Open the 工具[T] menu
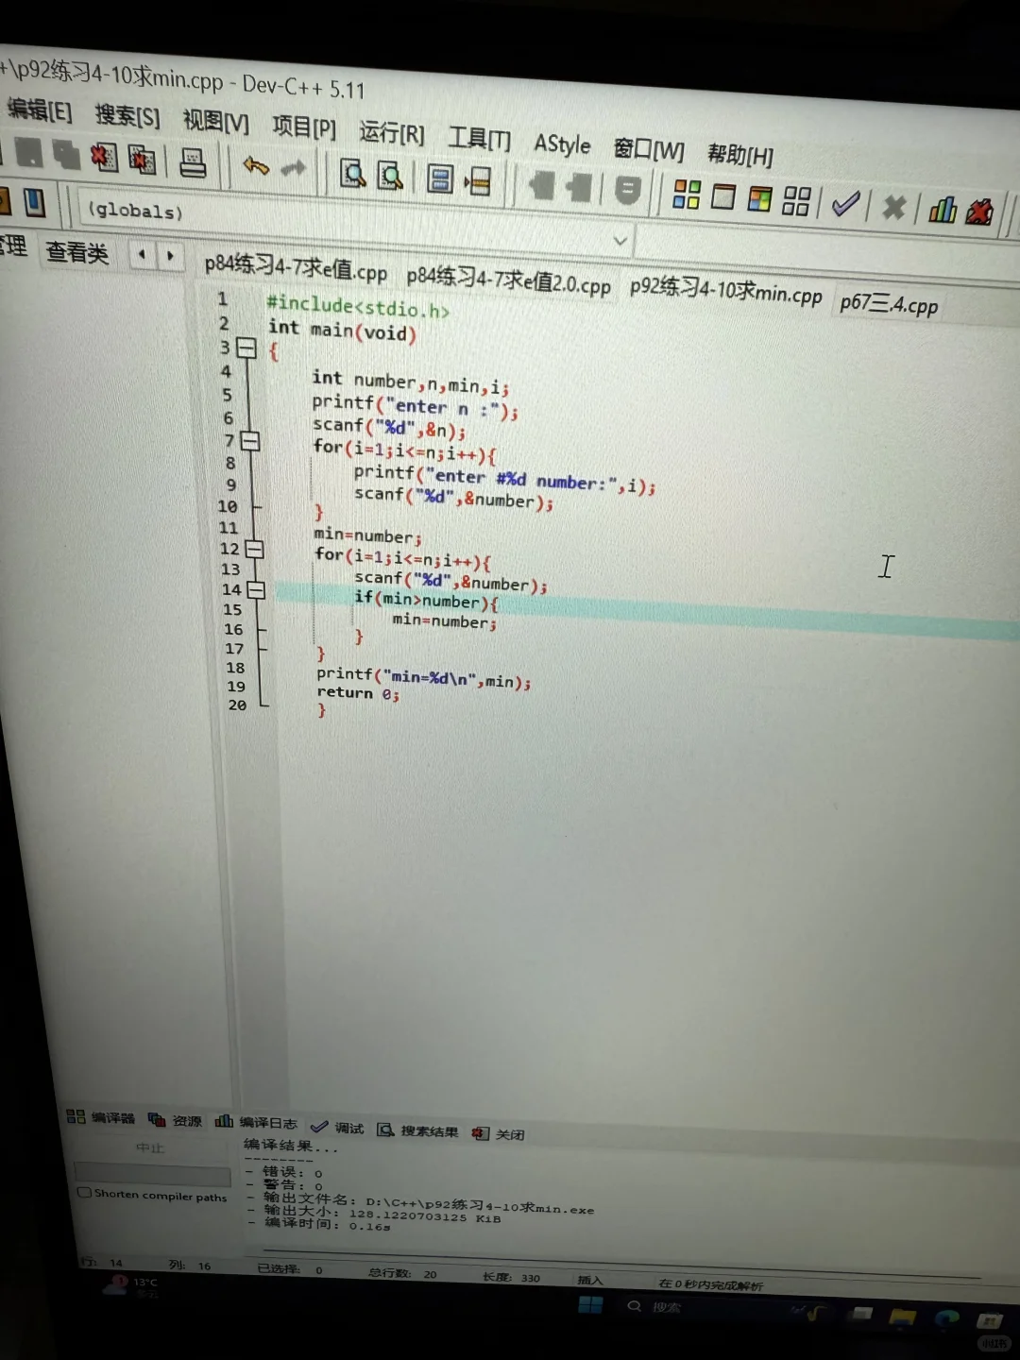This screenshot has height=1360, width=1020. (x=479, y=138)
